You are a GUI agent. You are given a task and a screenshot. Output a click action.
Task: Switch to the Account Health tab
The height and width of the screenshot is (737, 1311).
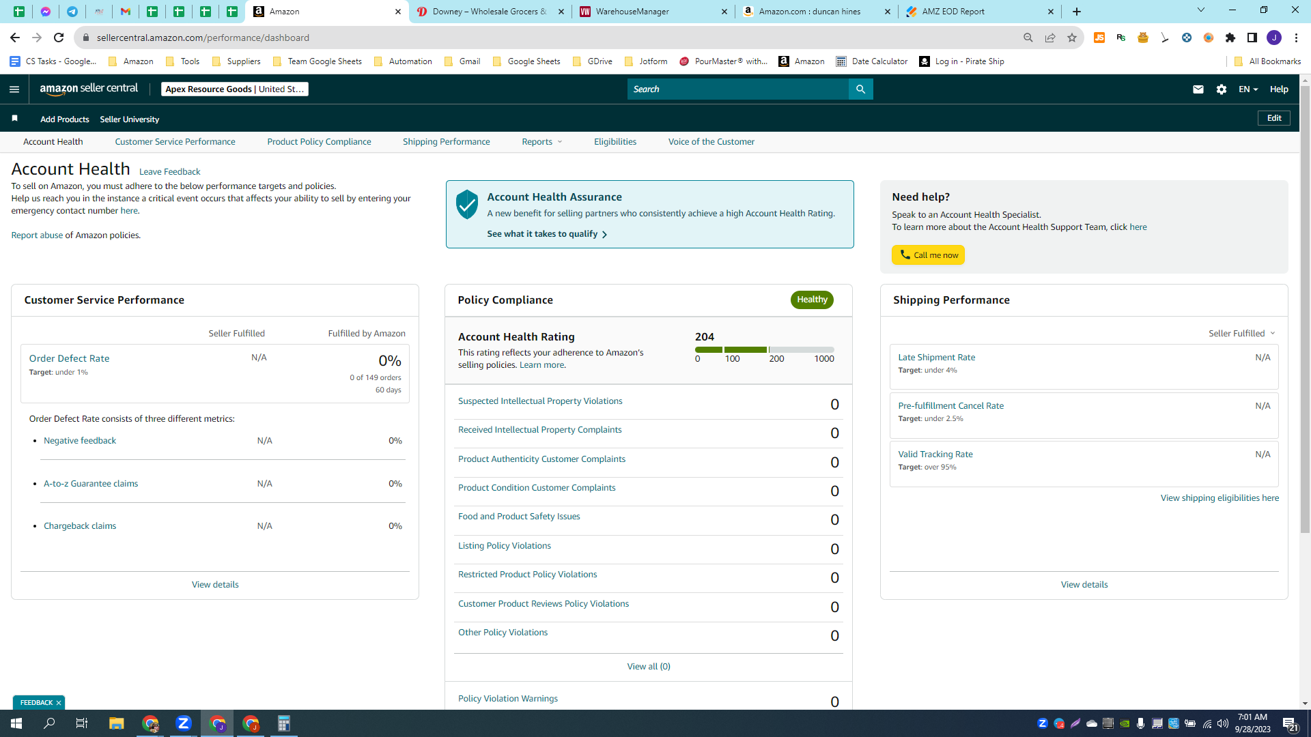click(53, 142)
